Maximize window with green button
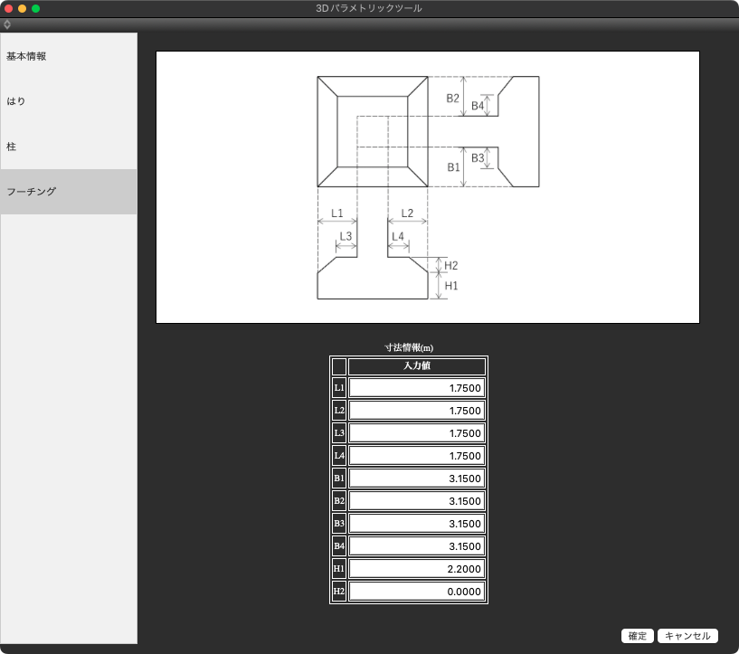 tap(36, 8)
